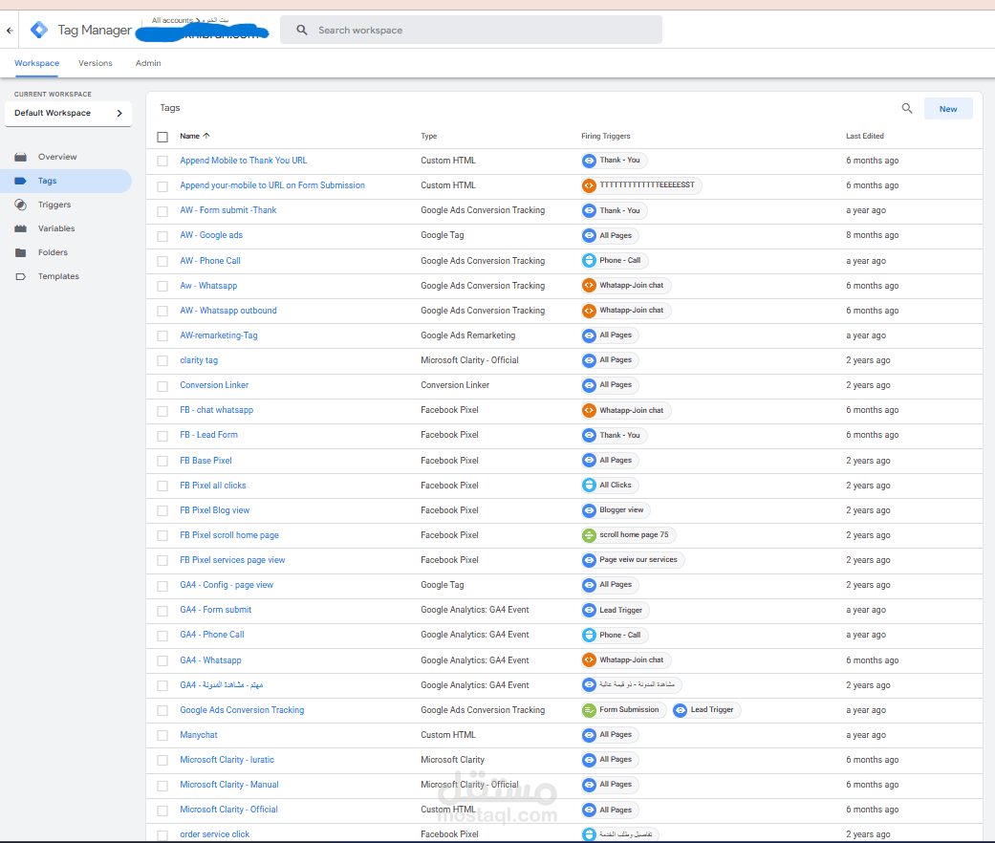Select the GA4 - Config - page view checkbox
This screenshot has height=843, width=995.
[162, 586]
